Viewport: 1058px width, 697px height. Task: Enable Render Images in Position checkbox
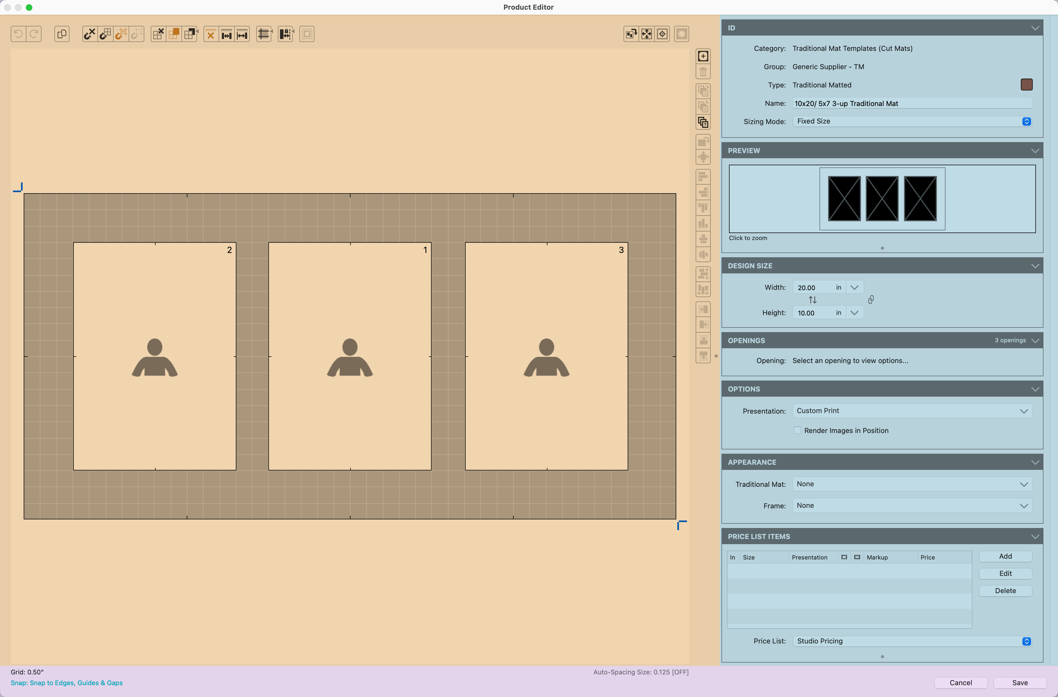pos(797,430)
